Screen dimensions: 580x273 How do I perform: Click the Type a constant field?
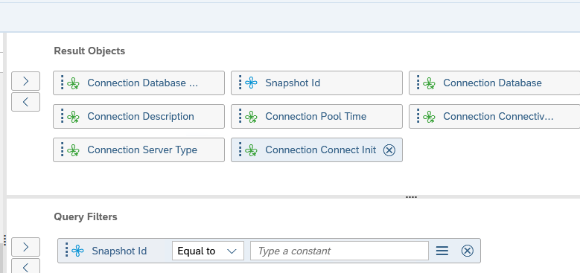pos(340,251)
